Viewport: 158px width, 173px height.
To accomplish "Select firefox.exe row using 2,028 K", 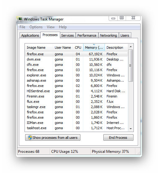I will 76,112.
